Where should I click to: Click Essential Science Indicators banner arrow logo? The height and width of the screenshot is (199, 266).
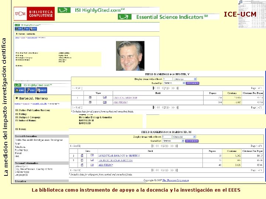tap(125, 17)
